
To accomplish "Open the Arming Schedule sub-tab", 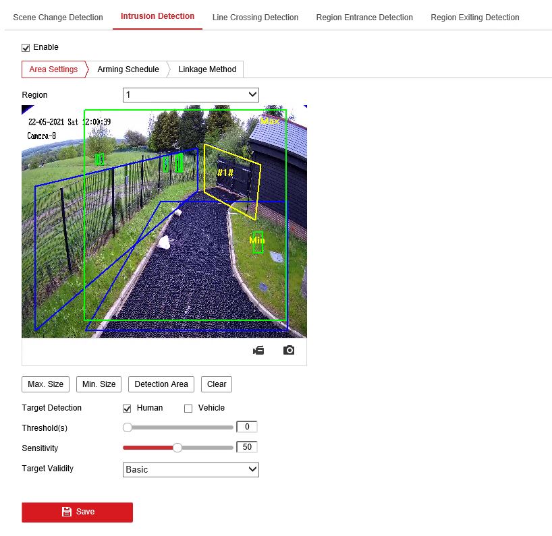I will [128, 69].
